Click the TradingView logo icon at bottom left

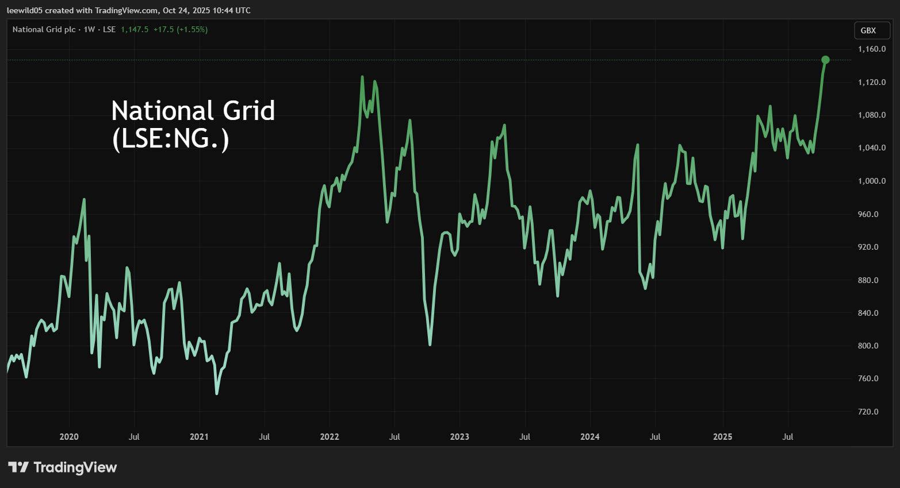(18, 467)
